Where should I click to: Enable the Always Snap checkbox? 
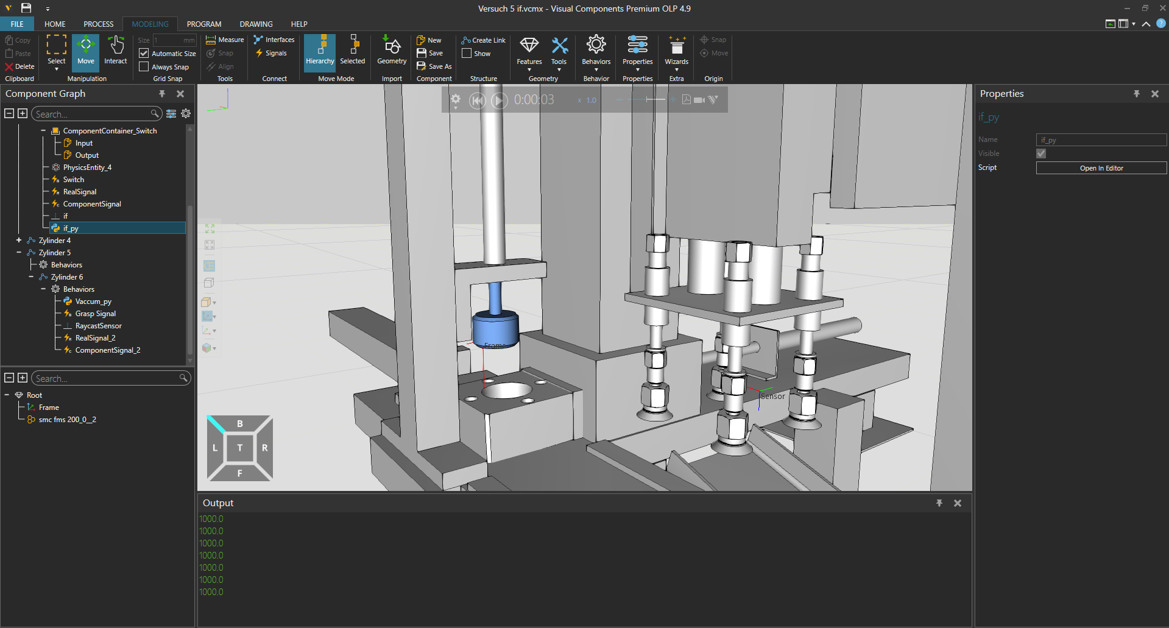click(144, 67)
